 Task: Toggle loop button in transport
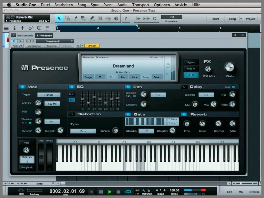pyautogui.click(x=128, y=192)
